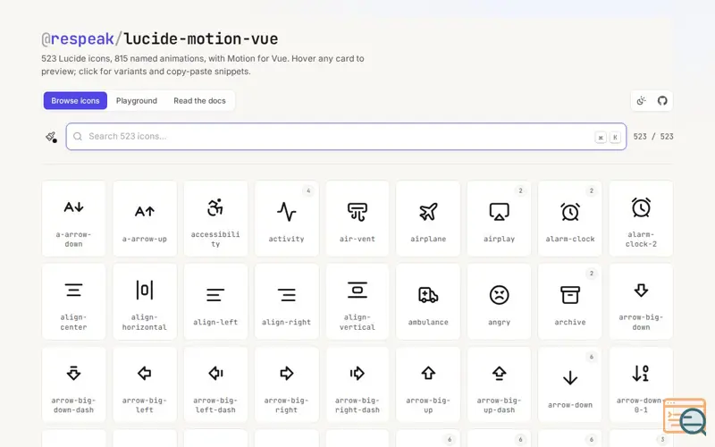Select the air-vent icon card

tap(357, 218)
